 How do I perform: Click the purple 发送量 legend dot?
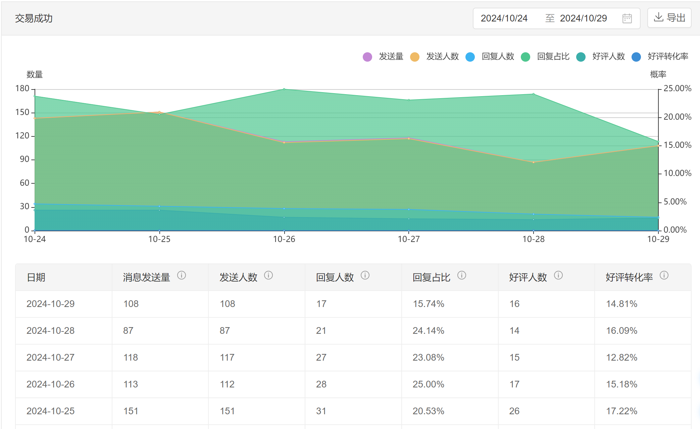point(367,57)
